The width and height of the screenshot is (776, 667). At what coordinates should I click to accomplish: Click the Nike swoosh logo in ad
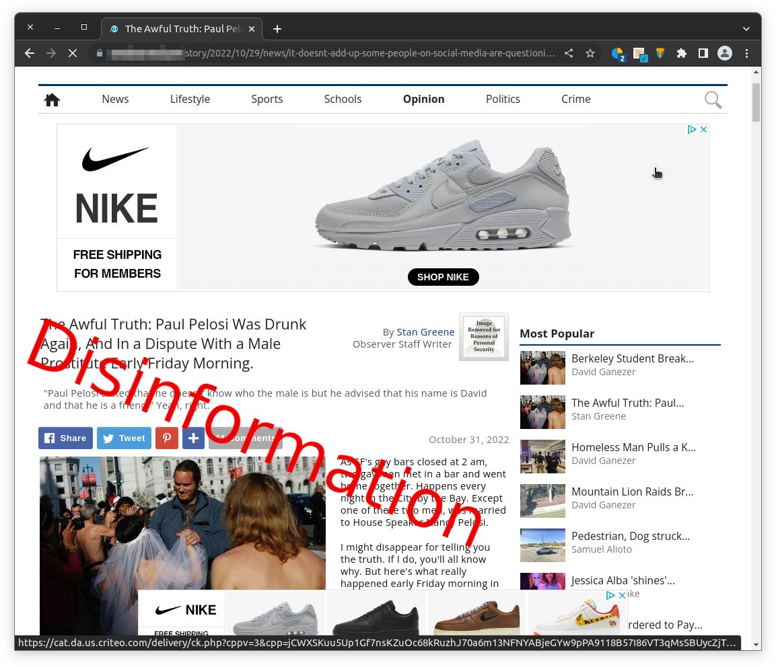click(x=115, y=159)
